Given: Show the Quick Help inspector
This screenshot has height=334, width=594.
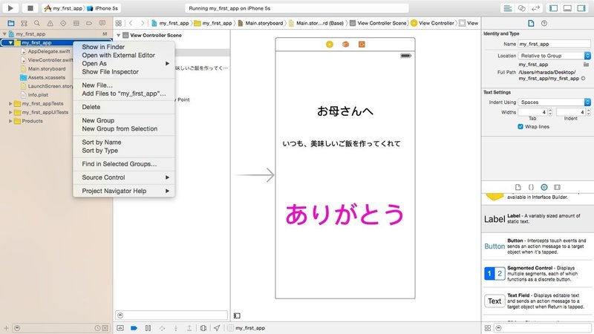Looking at the screenshot, I should coord(544,23).
